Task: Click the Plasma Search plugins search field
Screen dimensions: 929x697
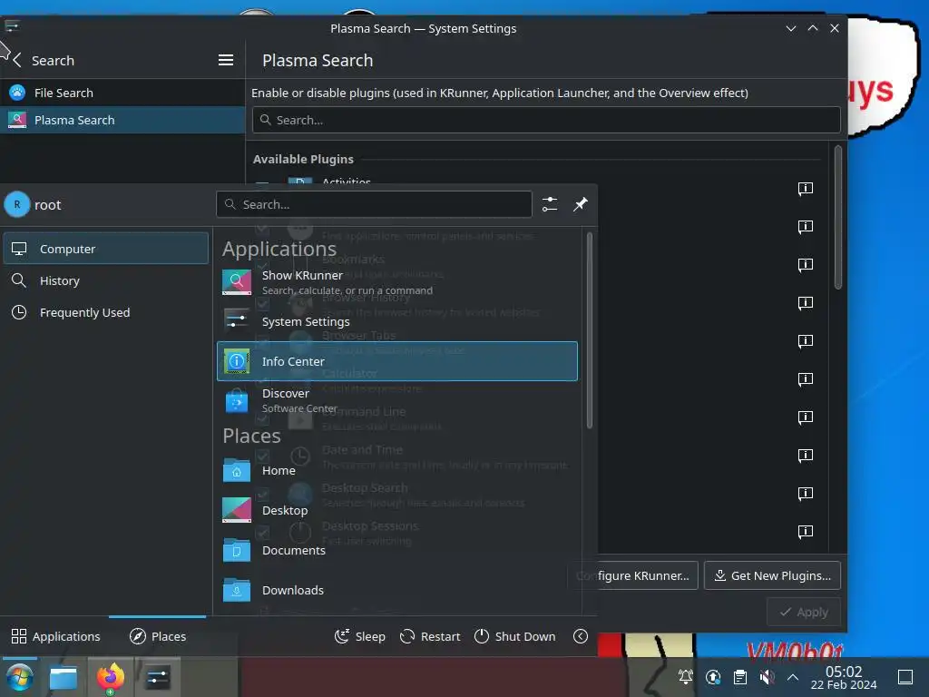Action: coord(546,120)
